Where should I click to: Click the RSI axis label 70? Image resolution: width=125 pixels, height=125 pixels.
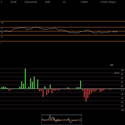(2, 29)
